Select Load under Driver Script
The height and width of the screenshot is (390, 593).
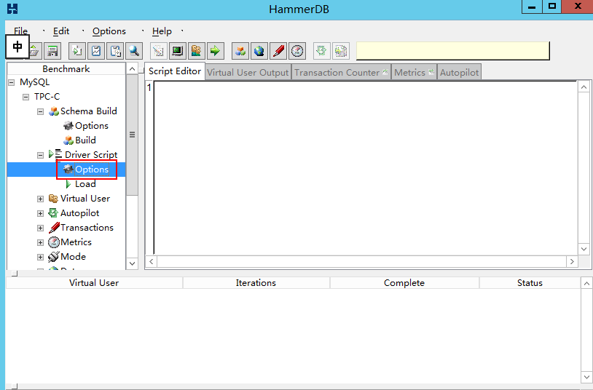[85, 184]
